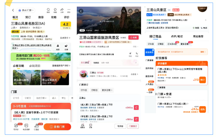The width and height of the screenshot is (216, 137).
Task: Expand 景点简介 chevron link
Action: [65, 38]
